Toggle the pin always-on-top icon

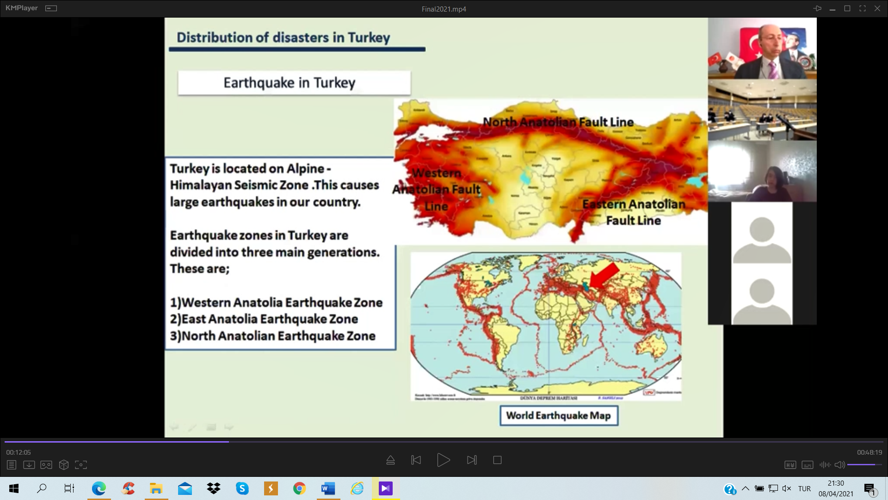click(817, 8)
